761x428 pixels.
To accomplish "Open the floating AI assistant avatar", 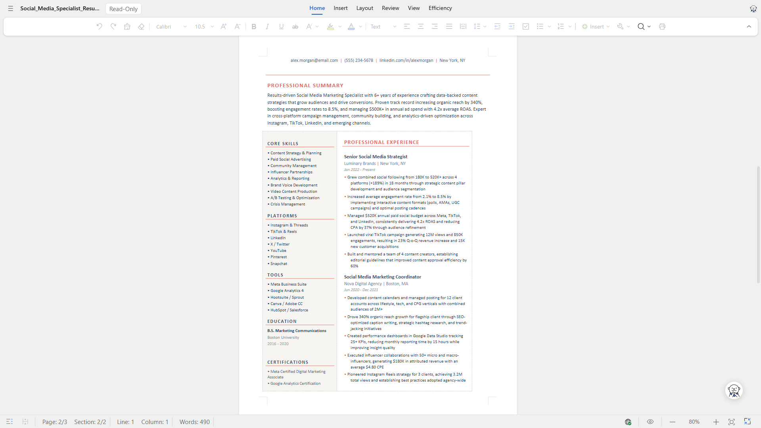I will tap(734, 391).
